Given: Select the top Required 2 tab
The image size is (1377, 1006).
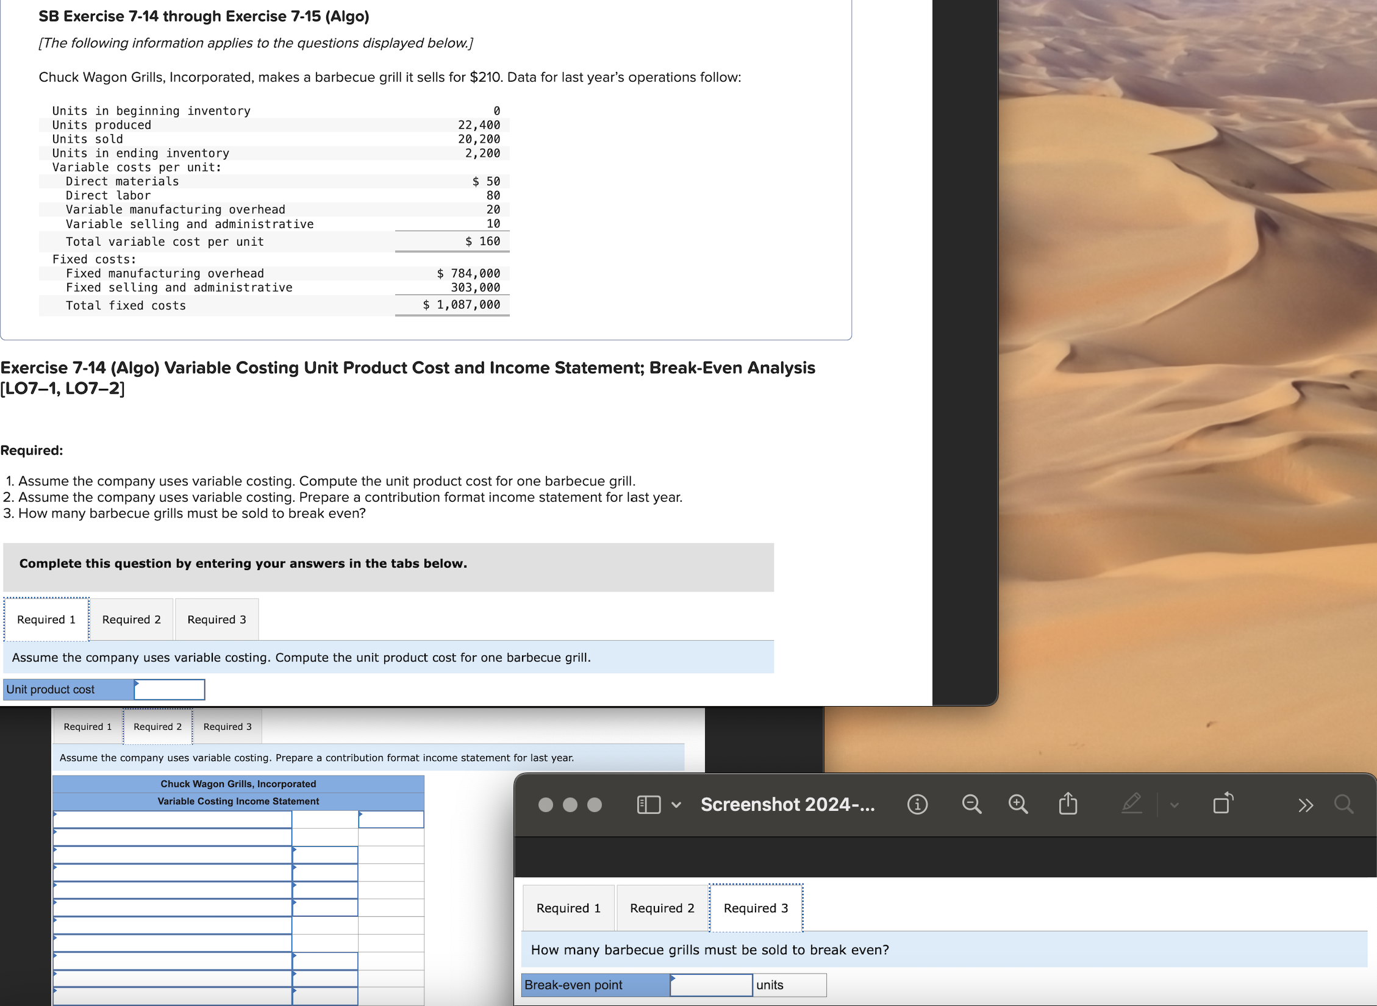Looking at the screenshot, I should tap(132, 619).
